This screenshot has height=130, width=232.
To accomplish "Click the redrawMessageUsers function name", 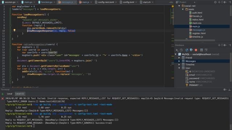I will pos(35,44).
